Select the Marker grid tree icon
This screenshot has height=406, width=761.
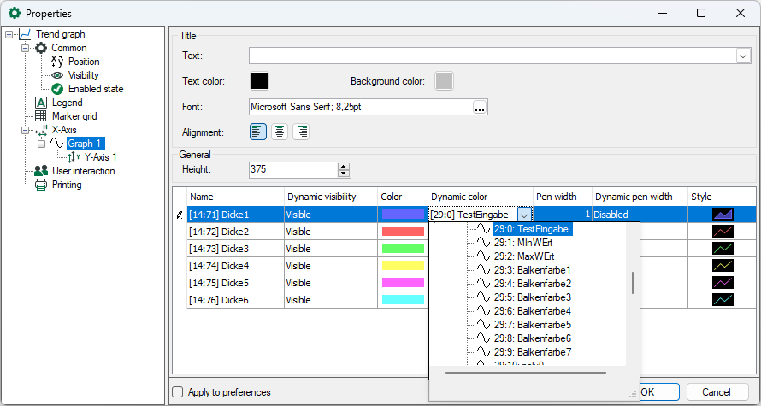[40, 116]
